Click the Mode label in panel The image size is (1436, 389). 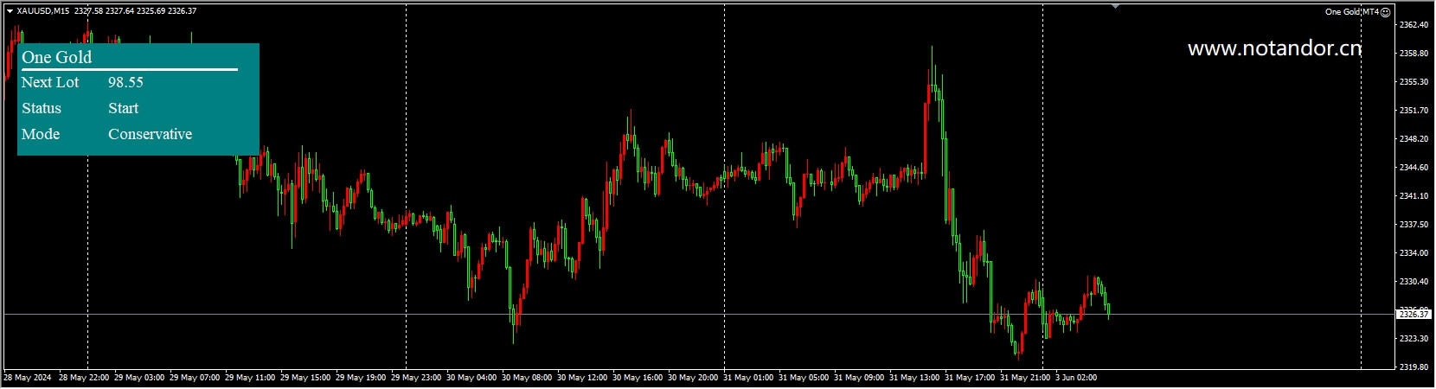pos(41,134)
